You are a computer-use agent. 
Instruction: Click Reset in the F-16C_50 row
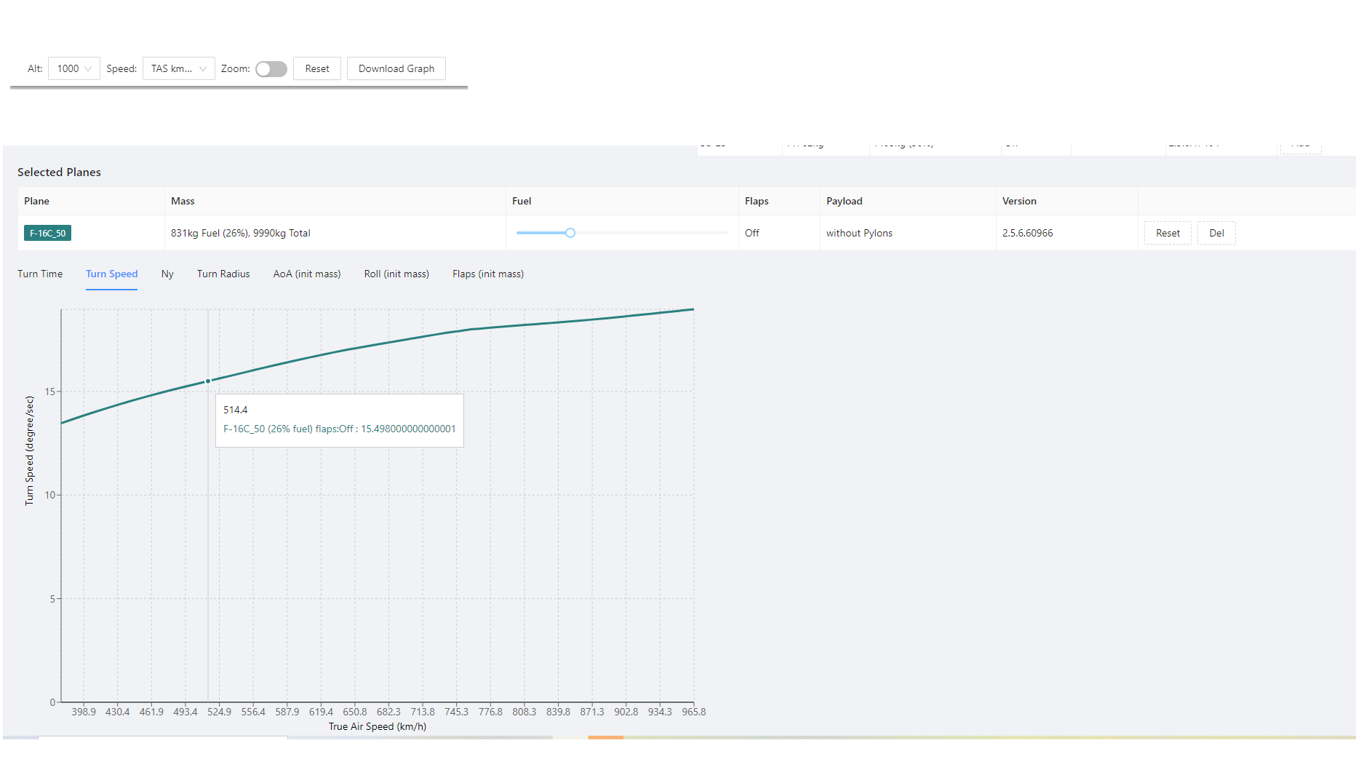pyautogui.click(x=1168, y=233)
